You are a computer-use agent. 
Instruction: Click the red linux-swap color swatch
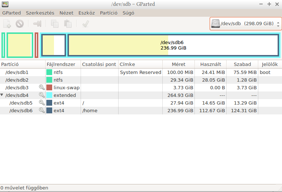point(49,87)
